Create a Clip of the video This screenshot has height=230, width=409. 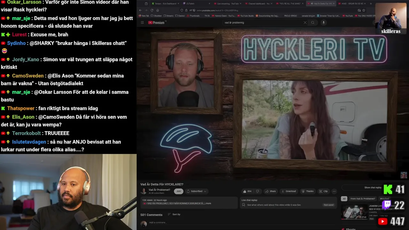(323, 191)
